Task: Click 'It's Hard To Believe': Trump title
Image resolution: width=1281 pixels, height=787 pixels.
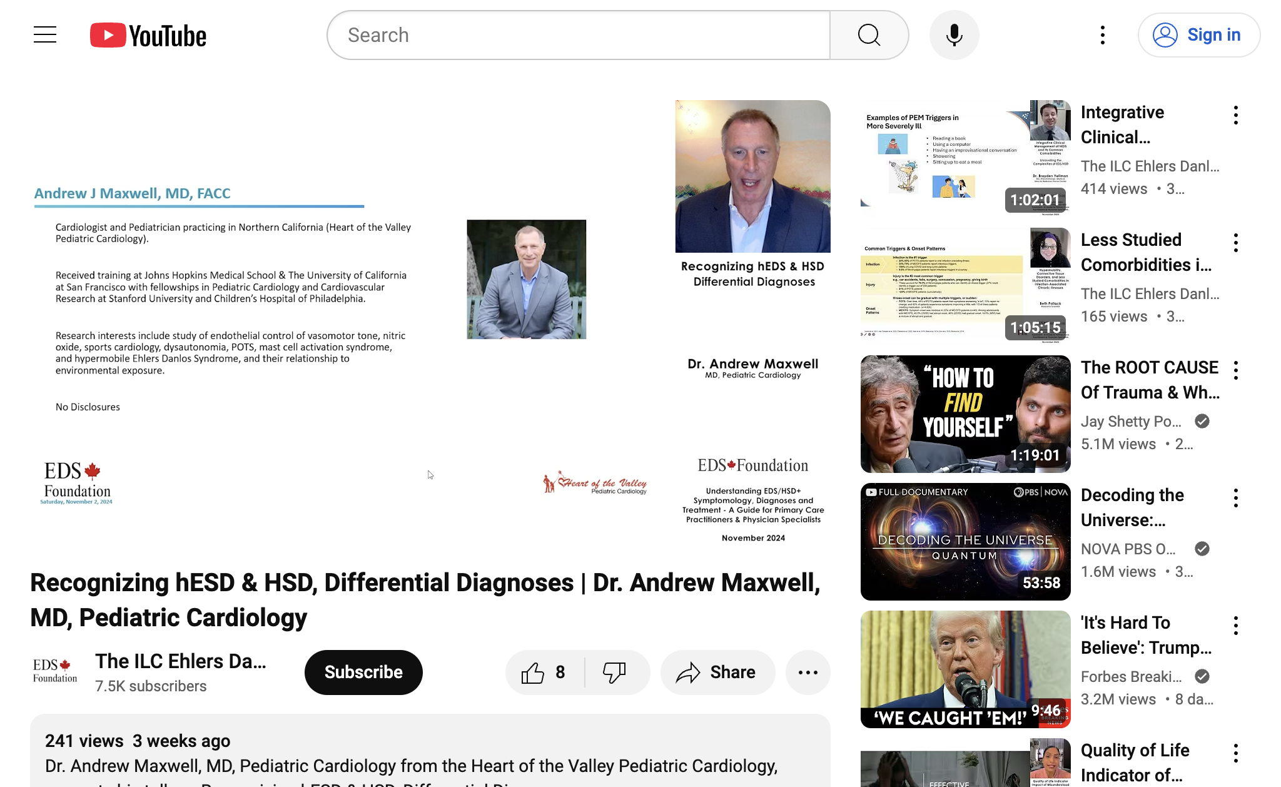Action: point(1146,635)
